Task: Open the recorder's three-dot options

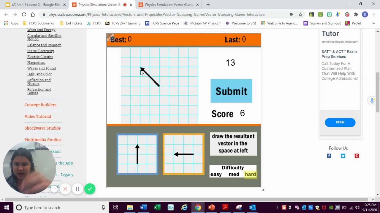Action: (x=54, y=189)
